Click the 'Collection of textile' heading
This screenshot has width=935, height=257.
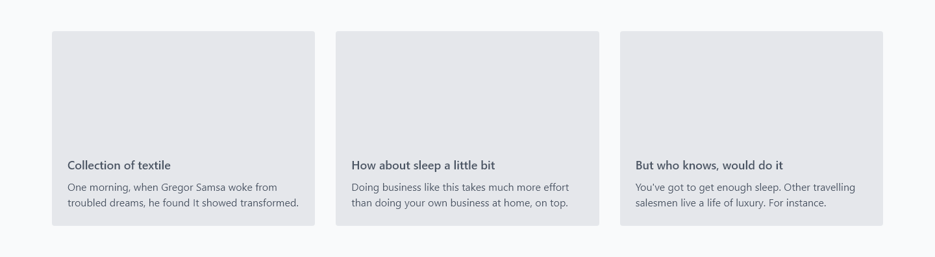point(119,165)
